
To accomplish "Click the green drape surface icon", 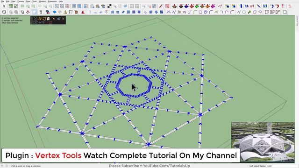I will pyautogui.click(x=197, y=6).
